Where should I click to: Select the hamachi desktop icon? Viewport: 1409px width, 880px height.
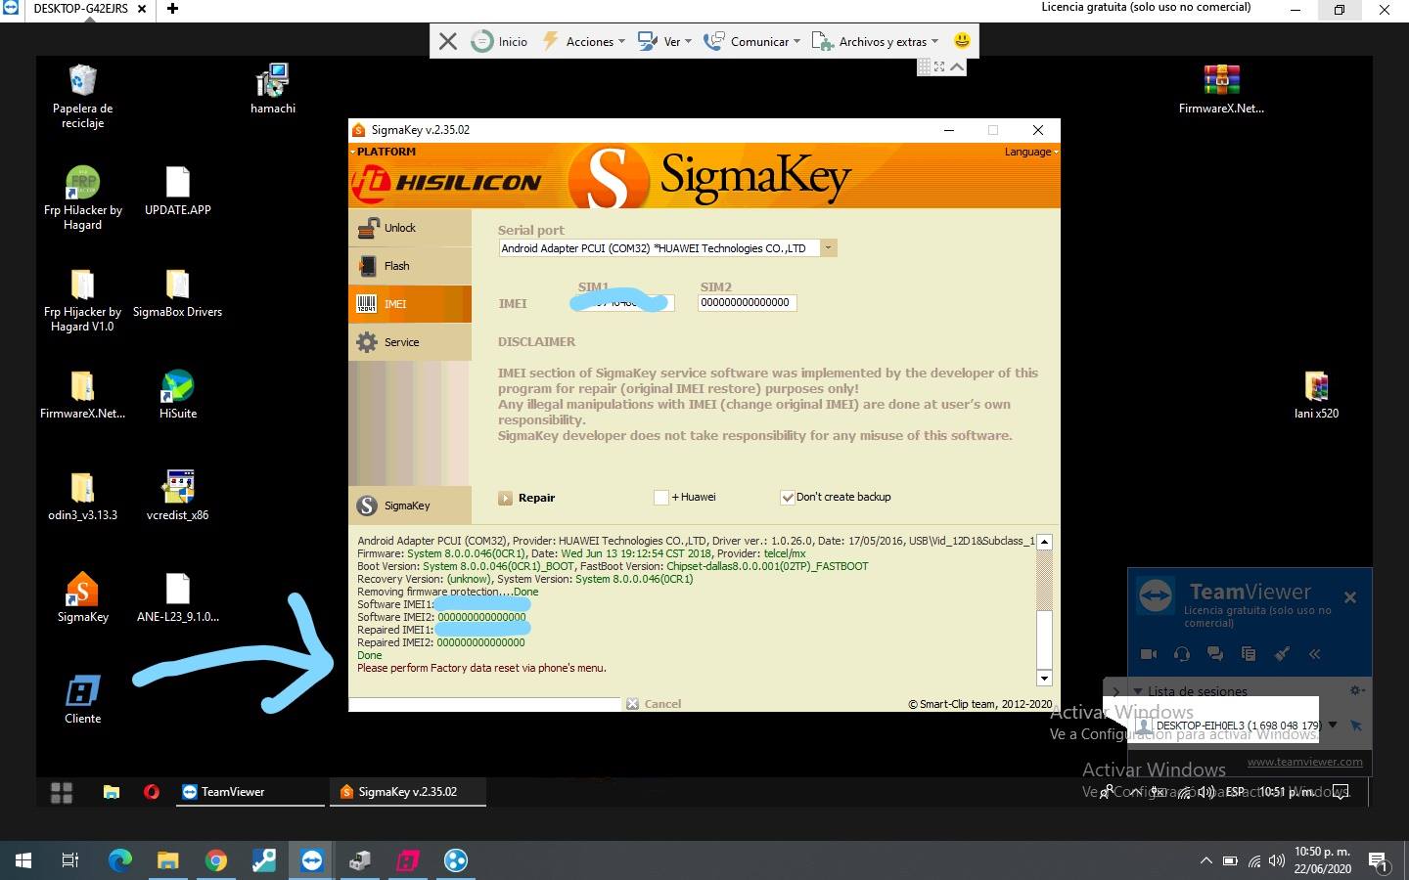click(x=273, y=90)
